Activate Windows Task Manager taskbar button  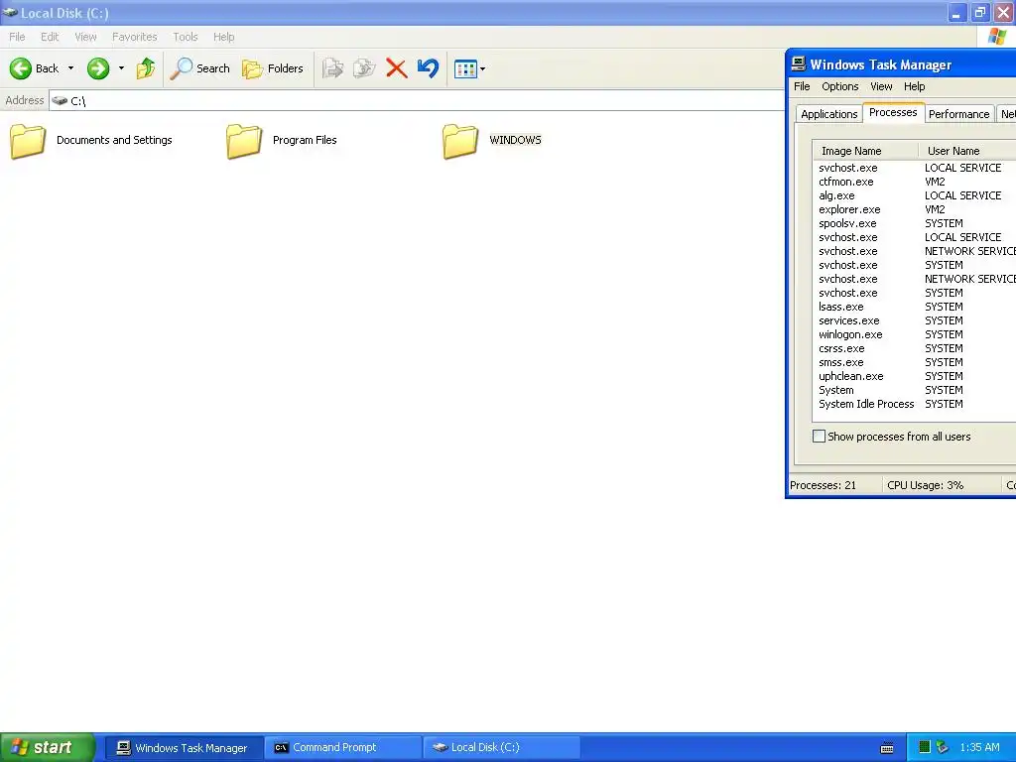point(184,748)
